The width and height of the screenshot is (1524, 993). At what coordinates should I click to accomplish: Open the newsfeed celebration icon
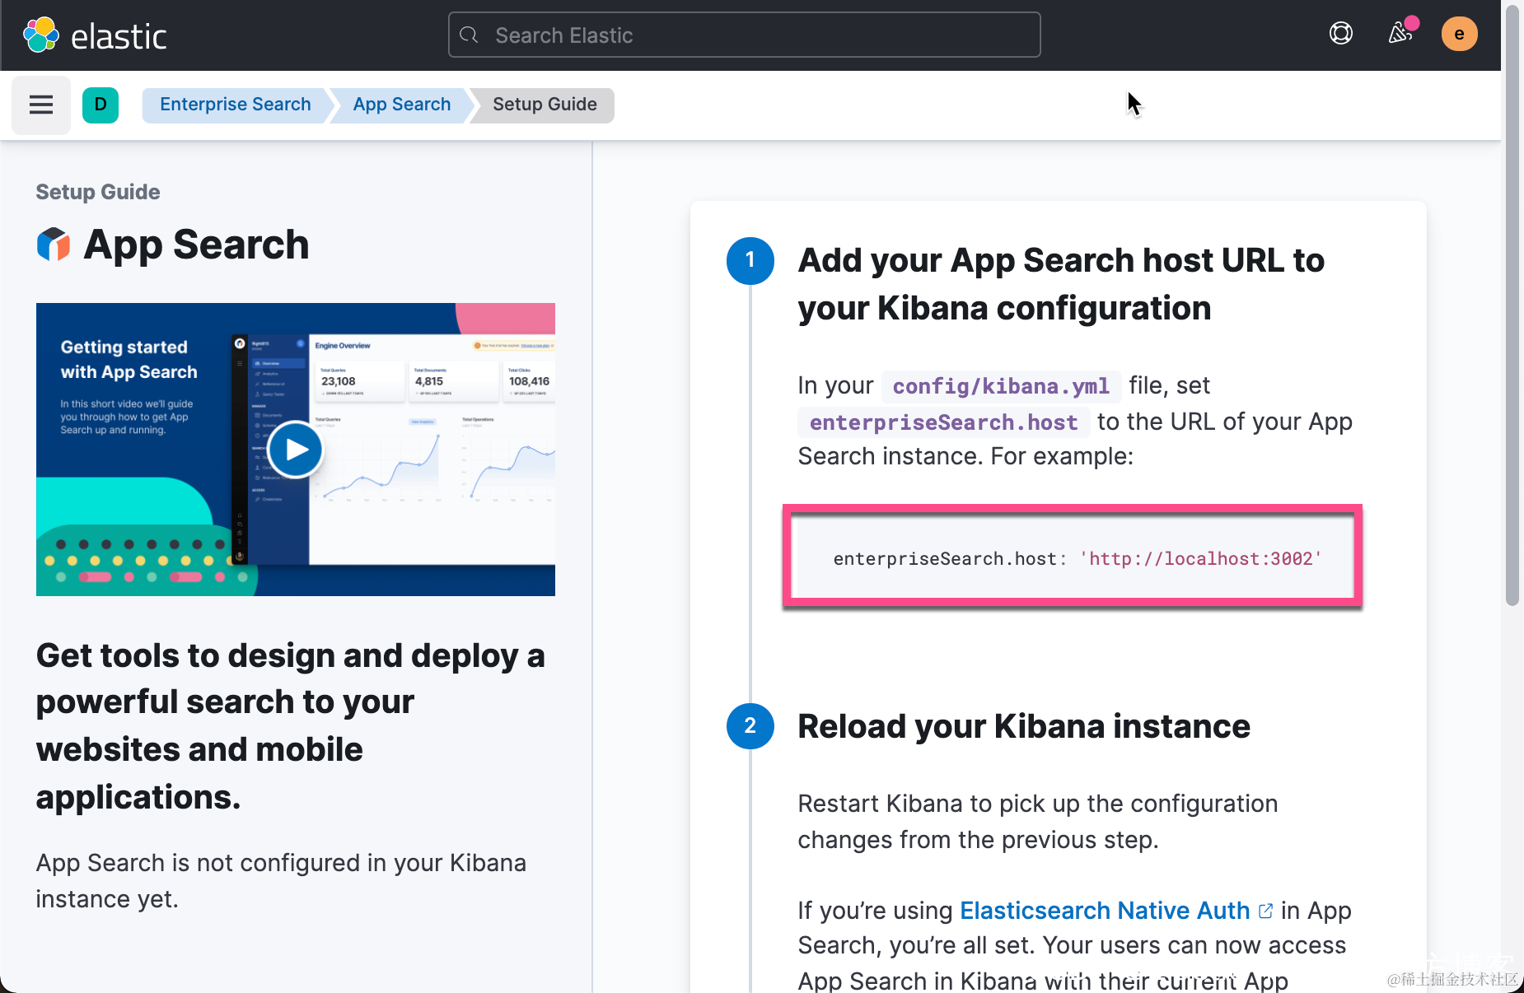pyautogui.click(x=1400, y=33)
